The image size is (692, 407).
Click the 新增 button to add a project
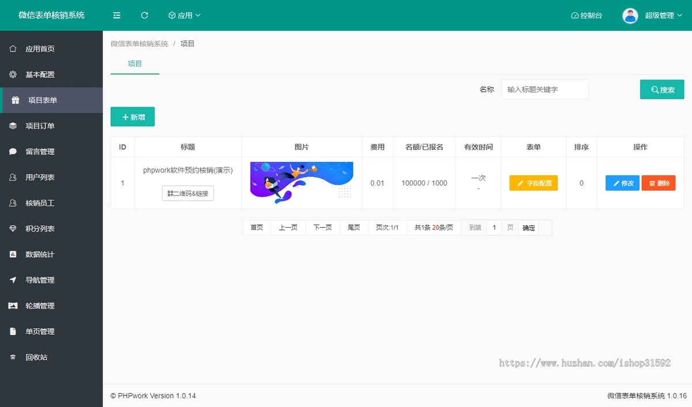[x=132, y=116]
